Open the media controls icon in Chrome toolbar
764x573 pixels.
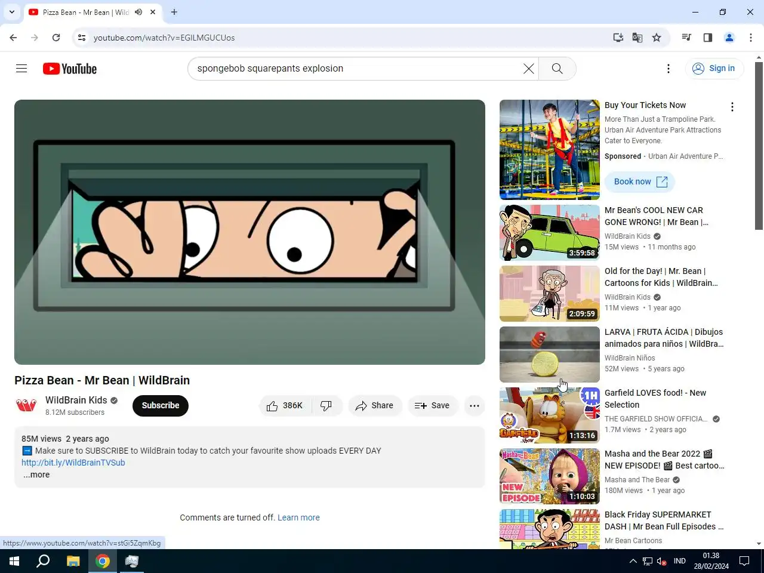point(686,38)
